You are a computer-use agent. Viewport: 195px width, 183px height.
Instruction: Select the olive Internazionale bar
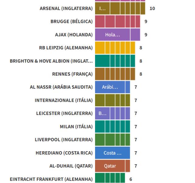112,100
